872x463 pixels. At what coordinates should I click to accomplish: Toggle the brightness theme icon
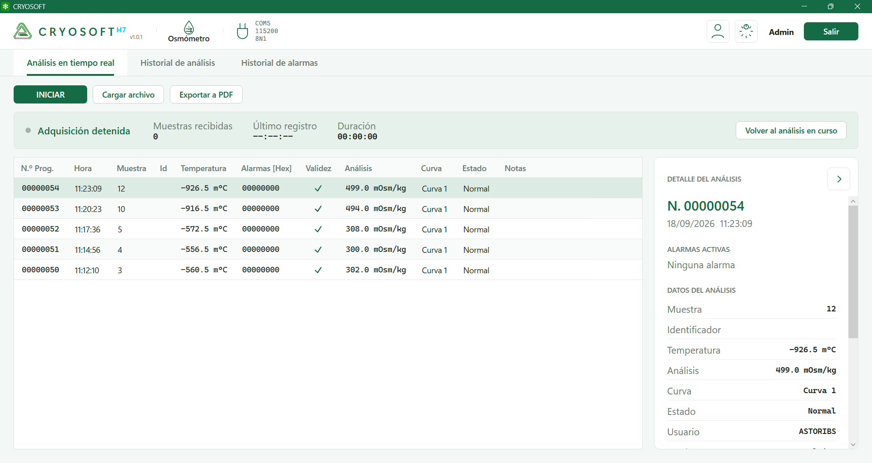point(746,31)
